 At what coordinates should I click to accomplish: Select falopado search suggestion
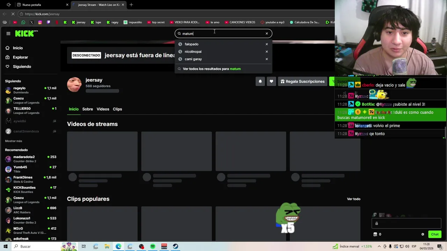pyautogui.click(x=191, y=44)
